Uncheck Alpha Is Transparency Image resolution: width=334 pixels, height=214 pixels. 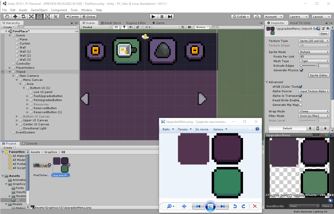tap(300, 96)
